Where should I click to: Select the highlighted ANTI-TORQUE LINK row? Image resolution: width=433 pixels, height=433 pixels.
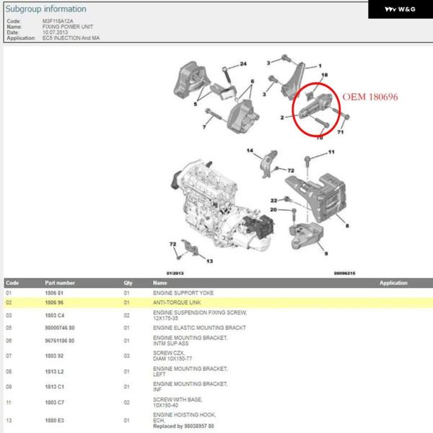tap(216, 303)
